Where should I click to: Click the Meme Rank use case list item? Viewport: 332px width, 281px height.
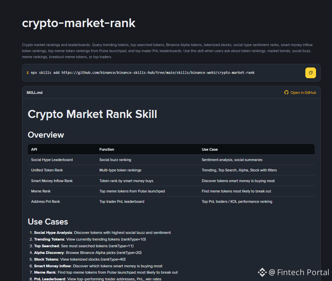[x=106, y=273]
